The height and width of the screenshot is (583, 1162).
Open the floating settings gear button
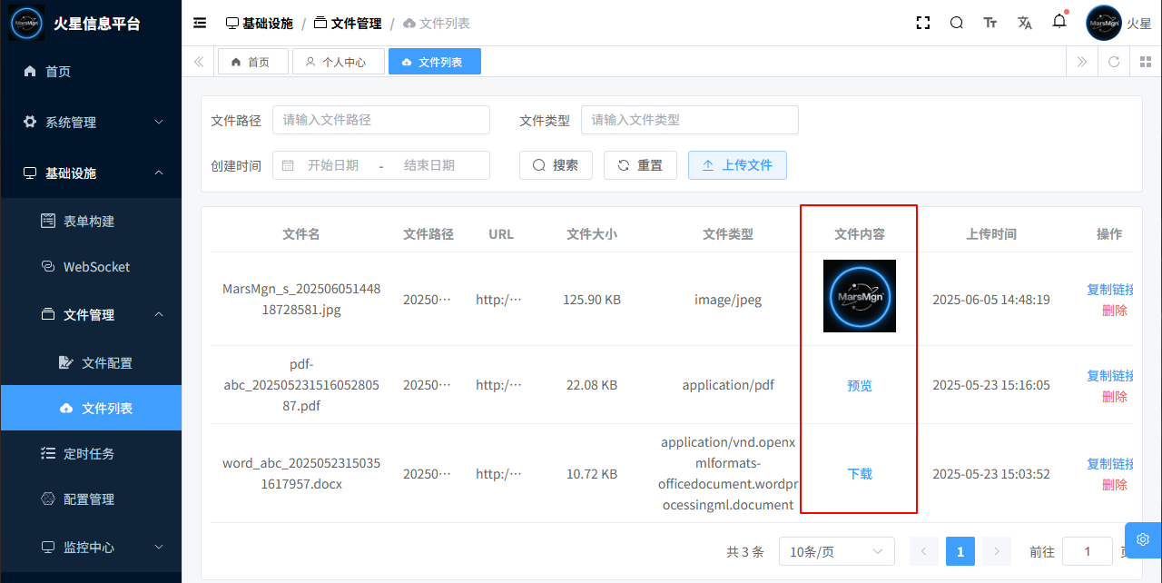point(1143,539)
